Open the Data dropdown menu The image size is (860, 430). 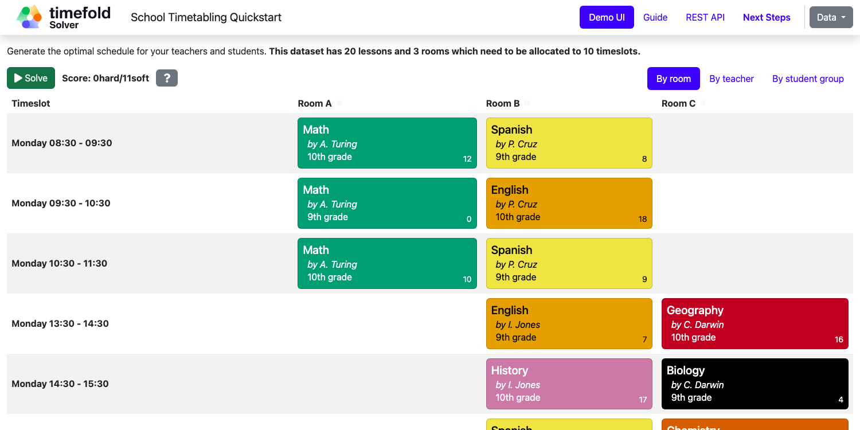pyautogui.click(x=831, y=17)
